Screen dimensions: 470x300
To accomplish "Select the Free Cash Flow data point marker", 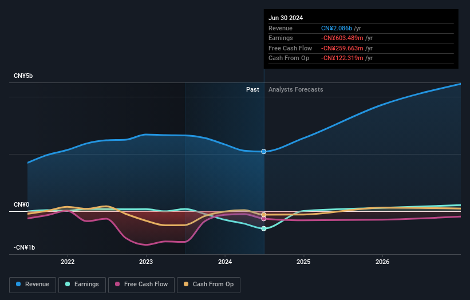I will click(264, 219).
